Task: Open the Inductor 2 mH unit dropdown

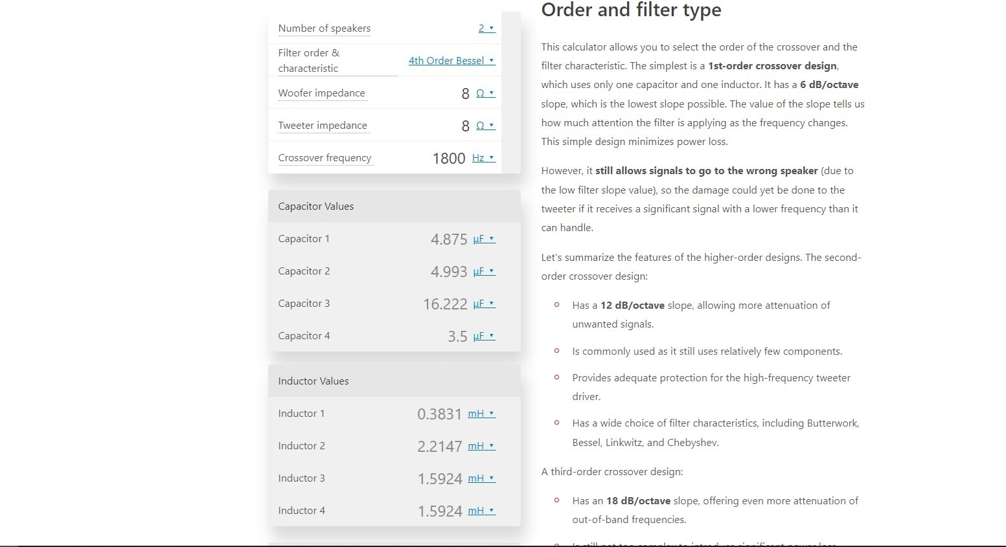Action: (x=481, y=446)
